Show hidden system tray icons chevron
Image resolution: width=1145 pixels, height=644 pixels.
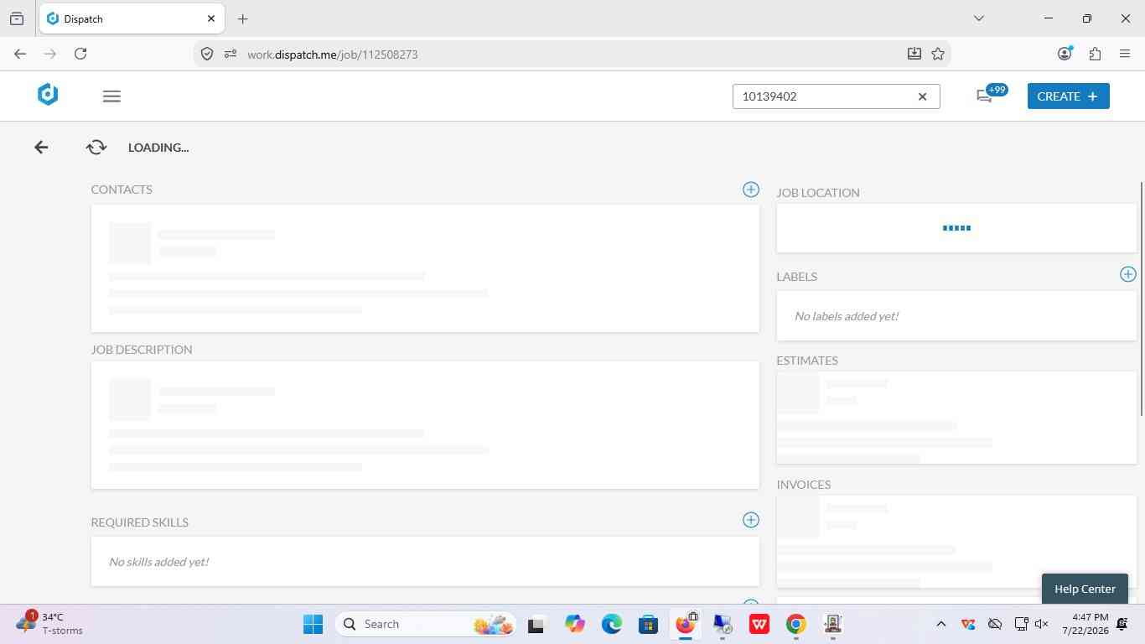click(x=940, y=624)
